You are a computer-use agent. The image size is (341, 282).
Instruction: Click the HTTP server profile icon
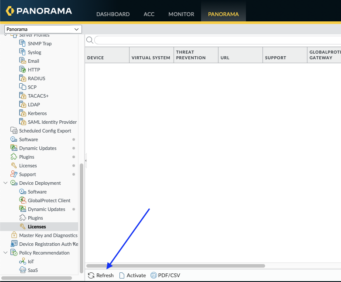click(x=22, y=69)
